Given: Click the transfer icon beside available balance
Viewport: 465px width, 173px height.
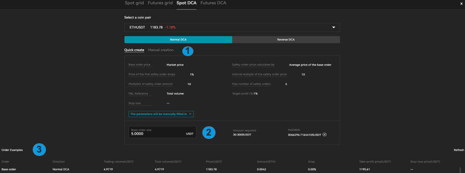Looking at the screenshot, I should 324,135.
